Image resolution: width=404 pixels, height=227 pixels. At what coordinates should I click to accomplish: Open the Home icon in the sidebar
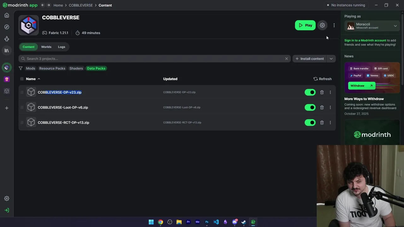click(x=7, y=15)
